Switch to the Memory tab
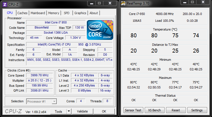Image resolution: width=212 pixels, height=117 pixels. coord(54,13)
